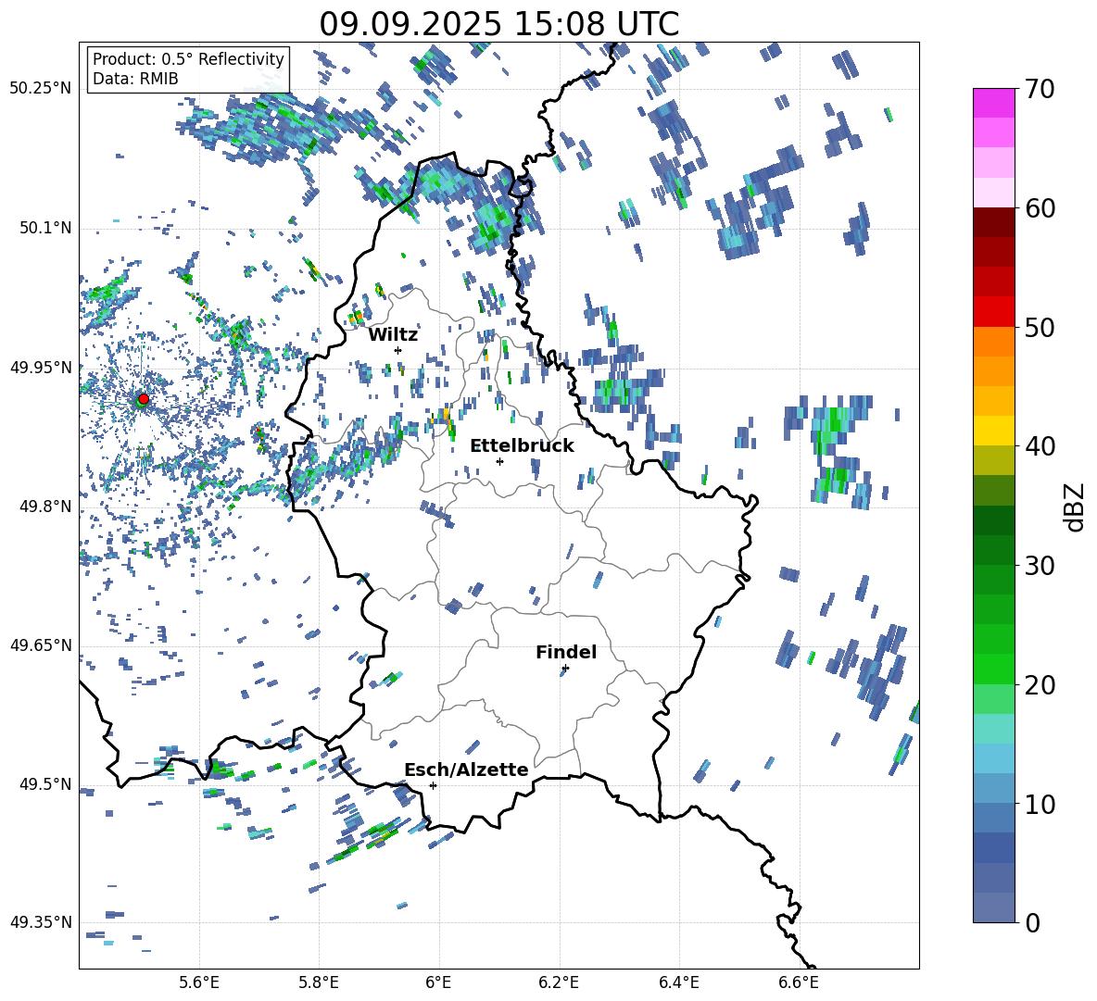The image size is (1097, 1001).
Task: Select the Findel city label
Action: pos(566,652)
